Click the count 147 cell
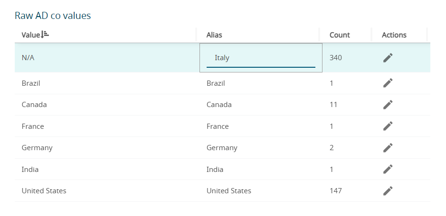Screen dimensions: 446x216 335,191
